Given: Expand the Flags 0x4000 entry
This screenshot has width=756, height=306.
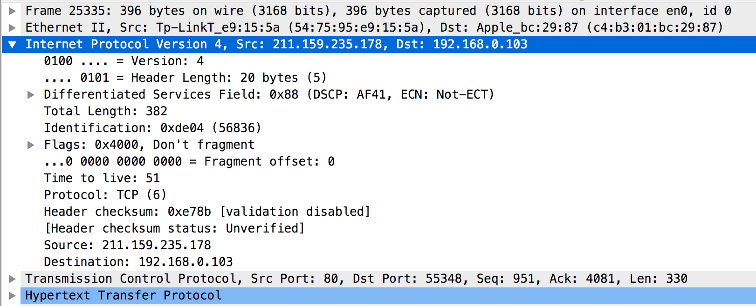Looking at the screenshot, I should pyautogui.click(x=31, y=145).
